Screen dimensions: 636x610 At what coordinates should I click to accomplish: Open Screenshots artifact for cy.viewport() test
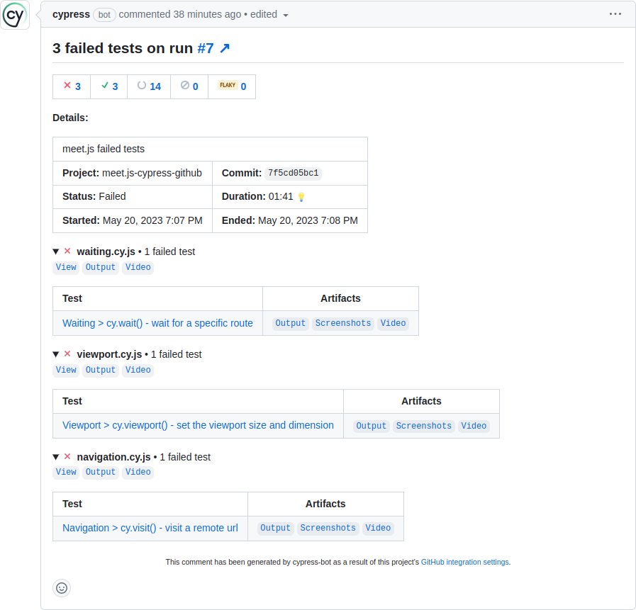click(424, 426)
